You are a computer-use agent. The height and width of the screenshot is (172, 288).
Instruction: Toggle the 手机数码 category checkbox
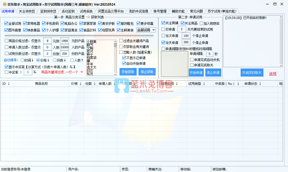(x=44, y=23)
